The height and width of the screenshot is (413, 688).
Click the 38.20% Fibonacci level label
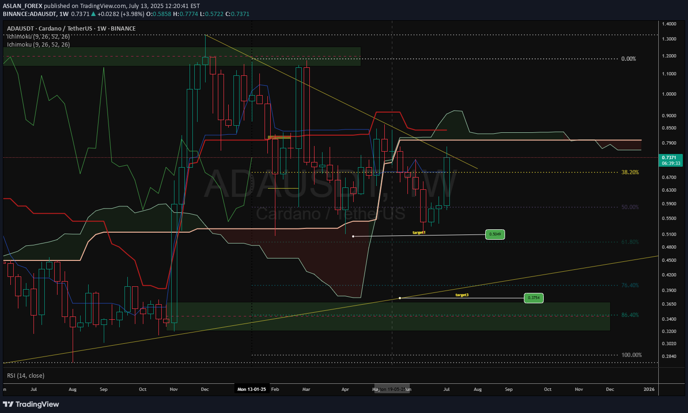click(x=630, y=172)
